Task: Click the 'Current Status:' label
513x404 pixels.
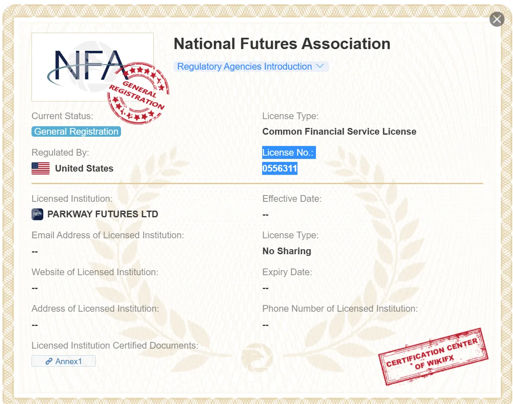Action: pos(63,116)
